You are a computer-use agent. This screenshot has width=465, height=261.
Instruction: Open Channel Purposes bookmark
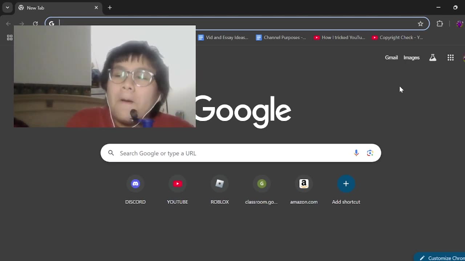coord(281,37)
